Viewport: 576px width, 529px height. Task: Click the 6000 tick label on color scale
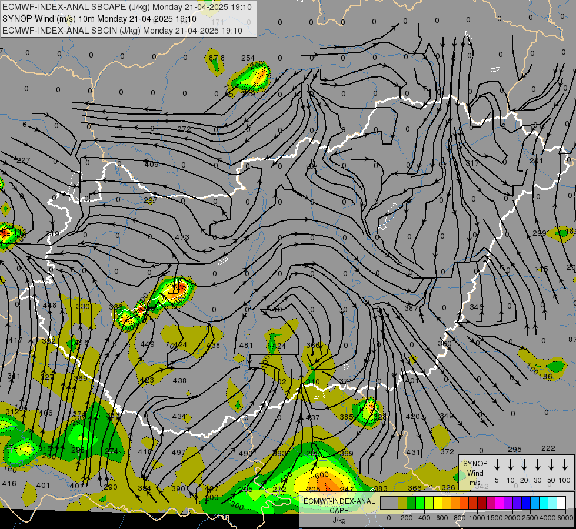point(565,518)
